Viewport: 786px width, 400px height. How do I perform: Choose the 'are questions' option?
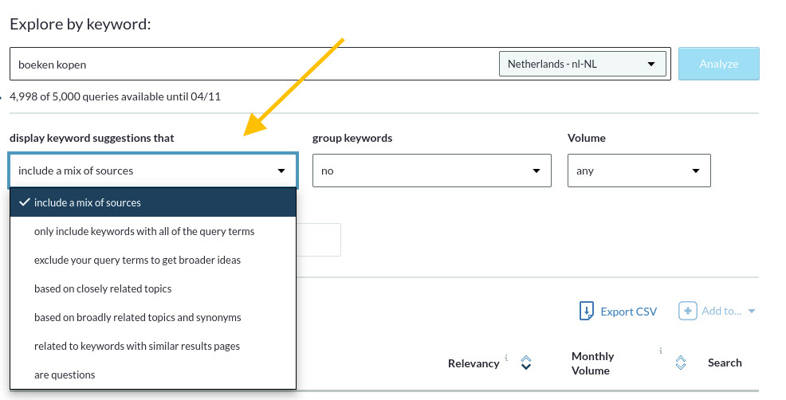65,375
